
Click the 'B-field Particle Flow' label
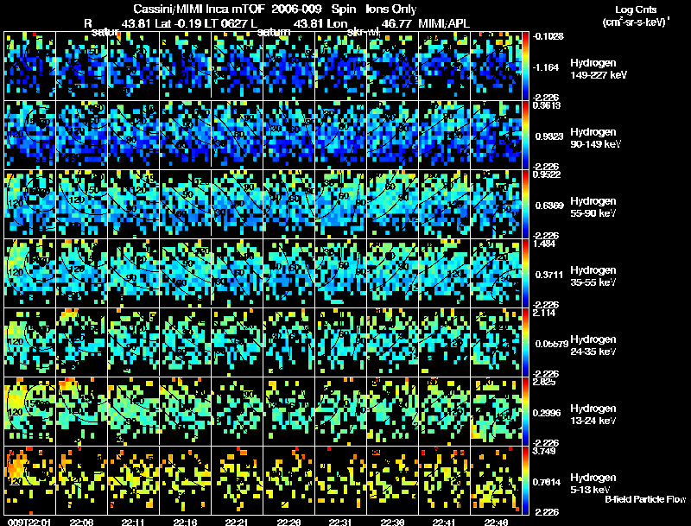coord(645,499)
